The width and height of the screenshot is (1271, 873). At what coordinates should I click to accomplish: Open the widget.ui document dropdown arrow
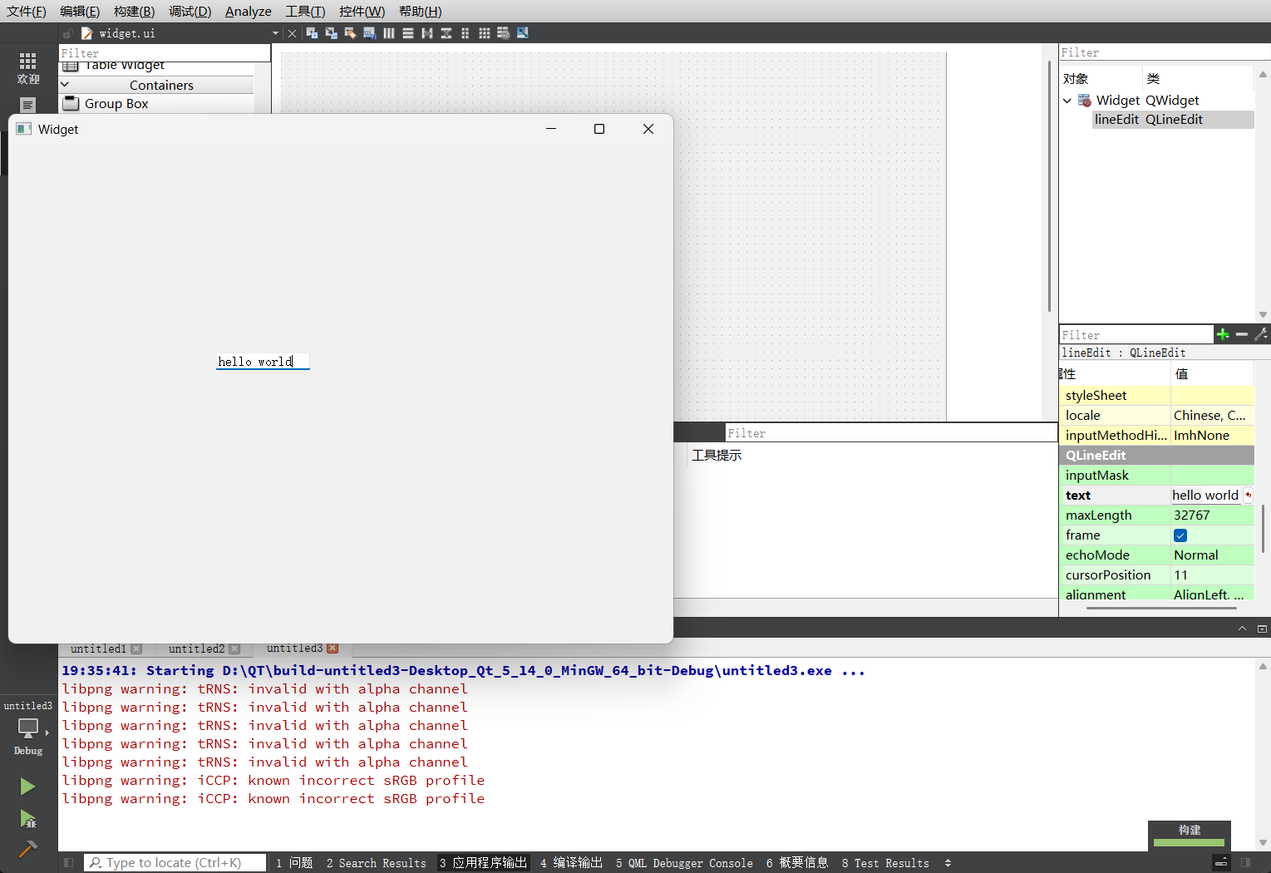click(x=275, y=33)
